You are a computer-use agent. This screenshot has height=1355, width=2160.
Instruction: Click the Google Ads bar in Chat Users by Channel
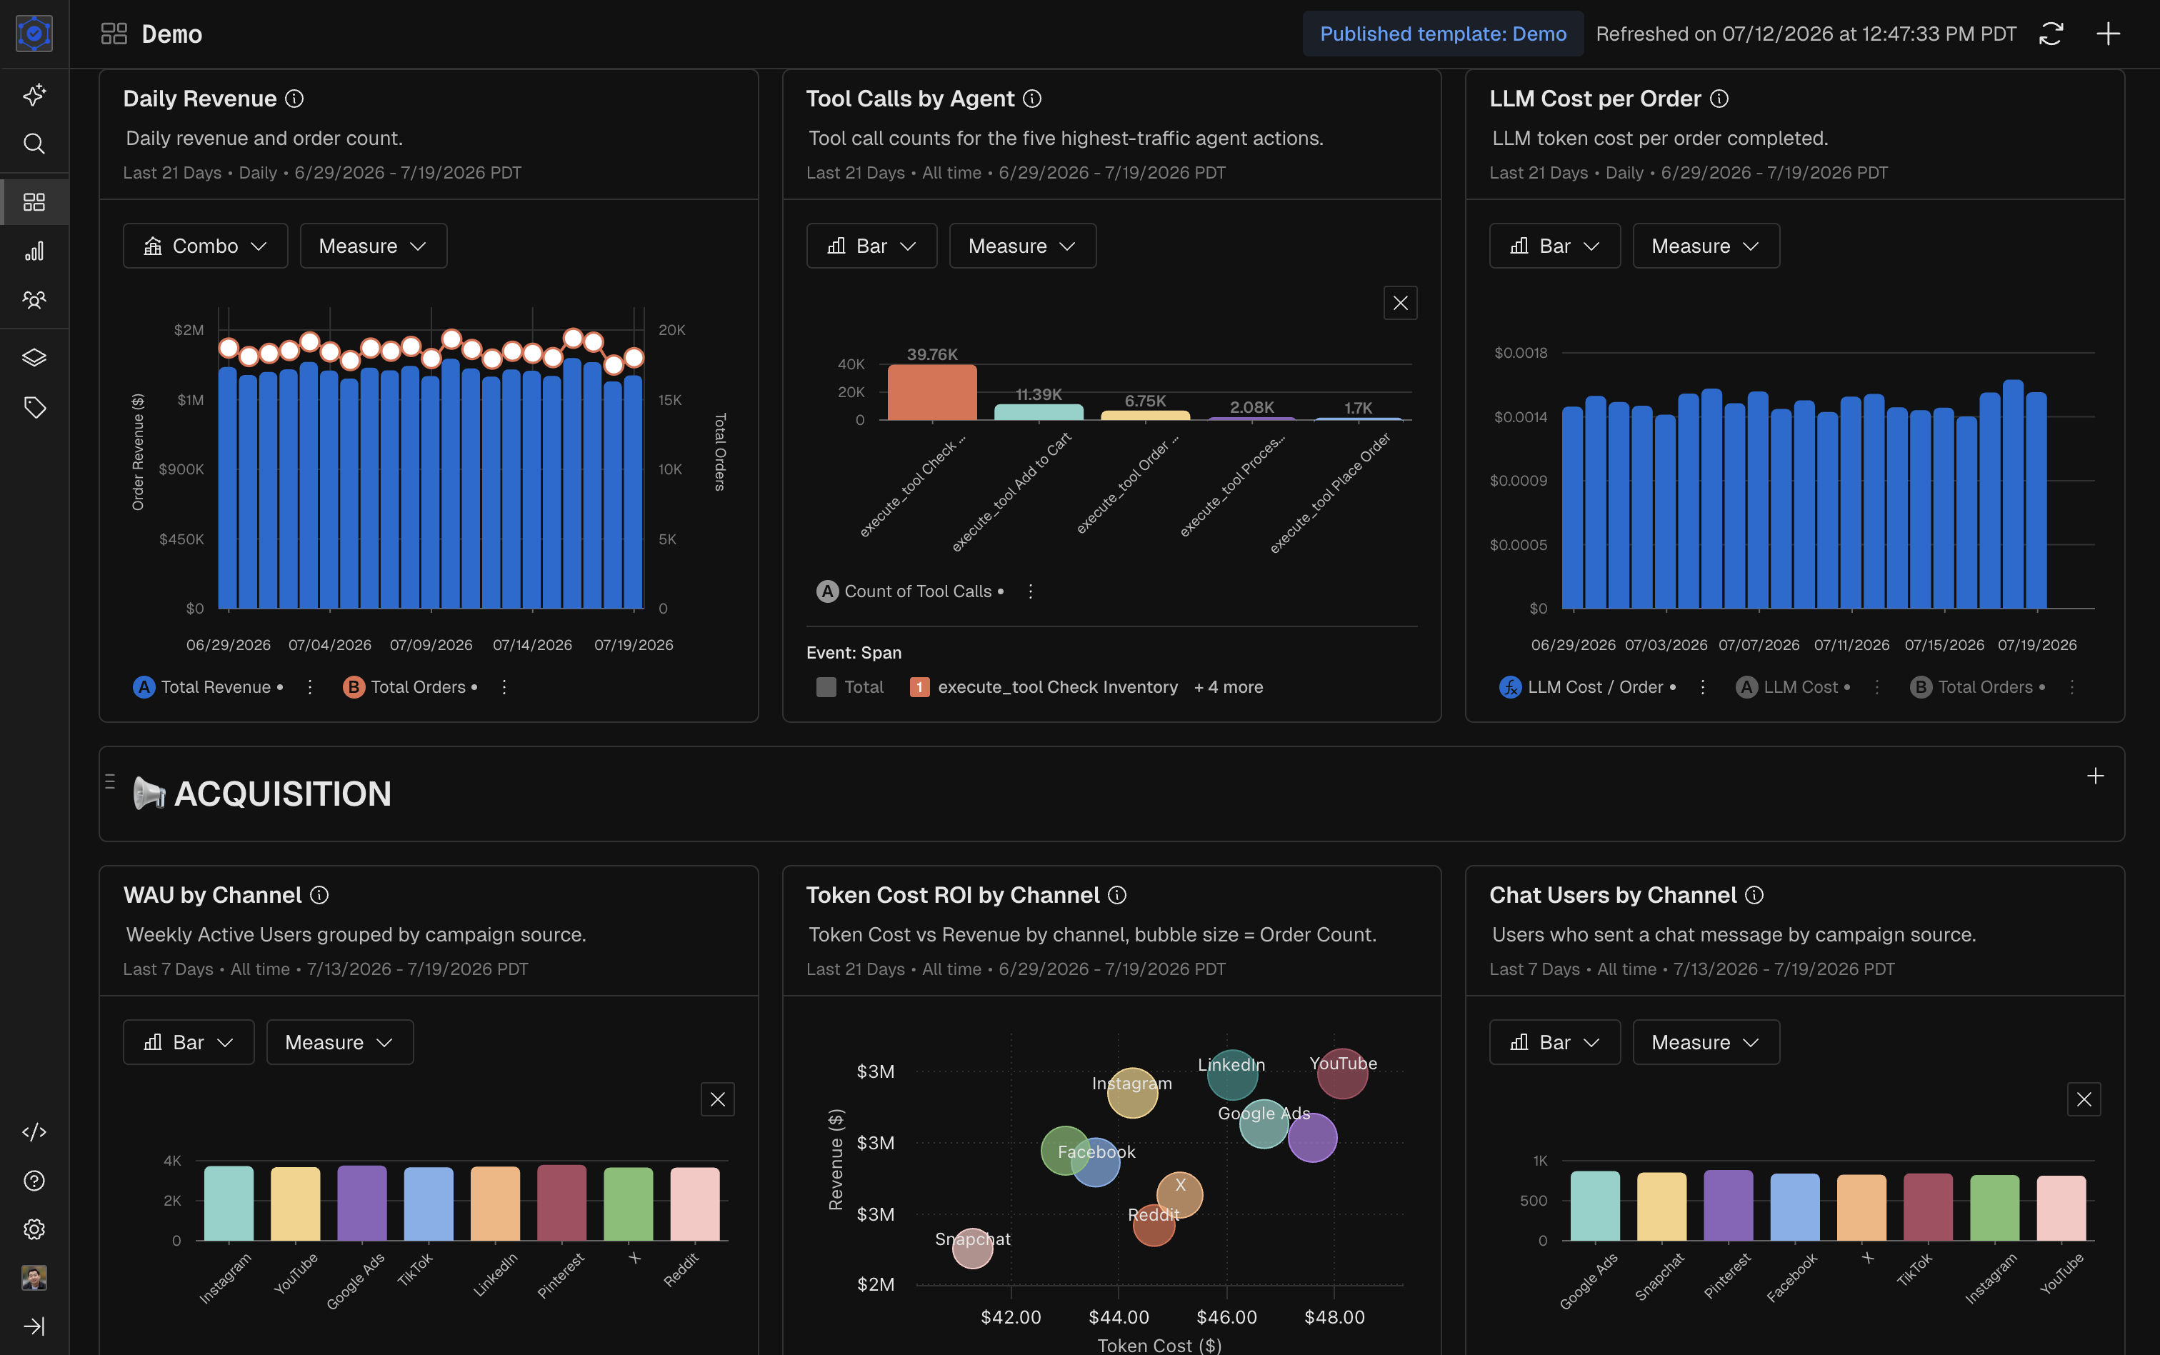click(1595, 1205)
